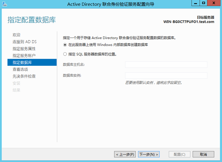Click the 下一步(N) button
This screenshot has width=222, height=162.
pyautogui.click(x=149, y=154)
